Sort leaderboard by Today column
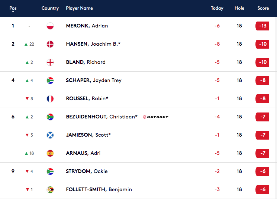 coord(217,8)
